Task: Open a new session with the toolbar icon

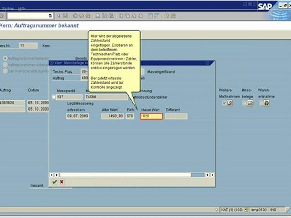Action: (x=150, y=16)
